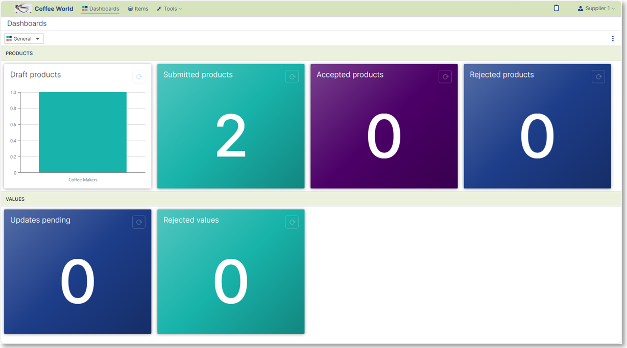Open the Rejected products card
This screenshot has height=348, width=627.
pos(537,126)
